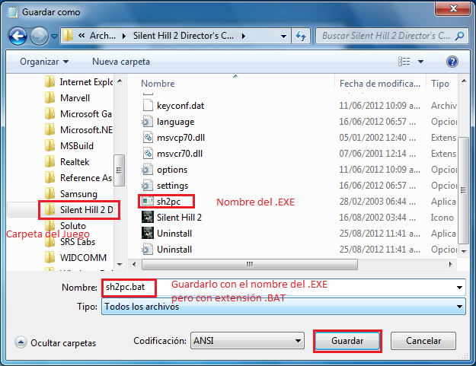
Task: Click the settings file gear icon
Action: 148,186
